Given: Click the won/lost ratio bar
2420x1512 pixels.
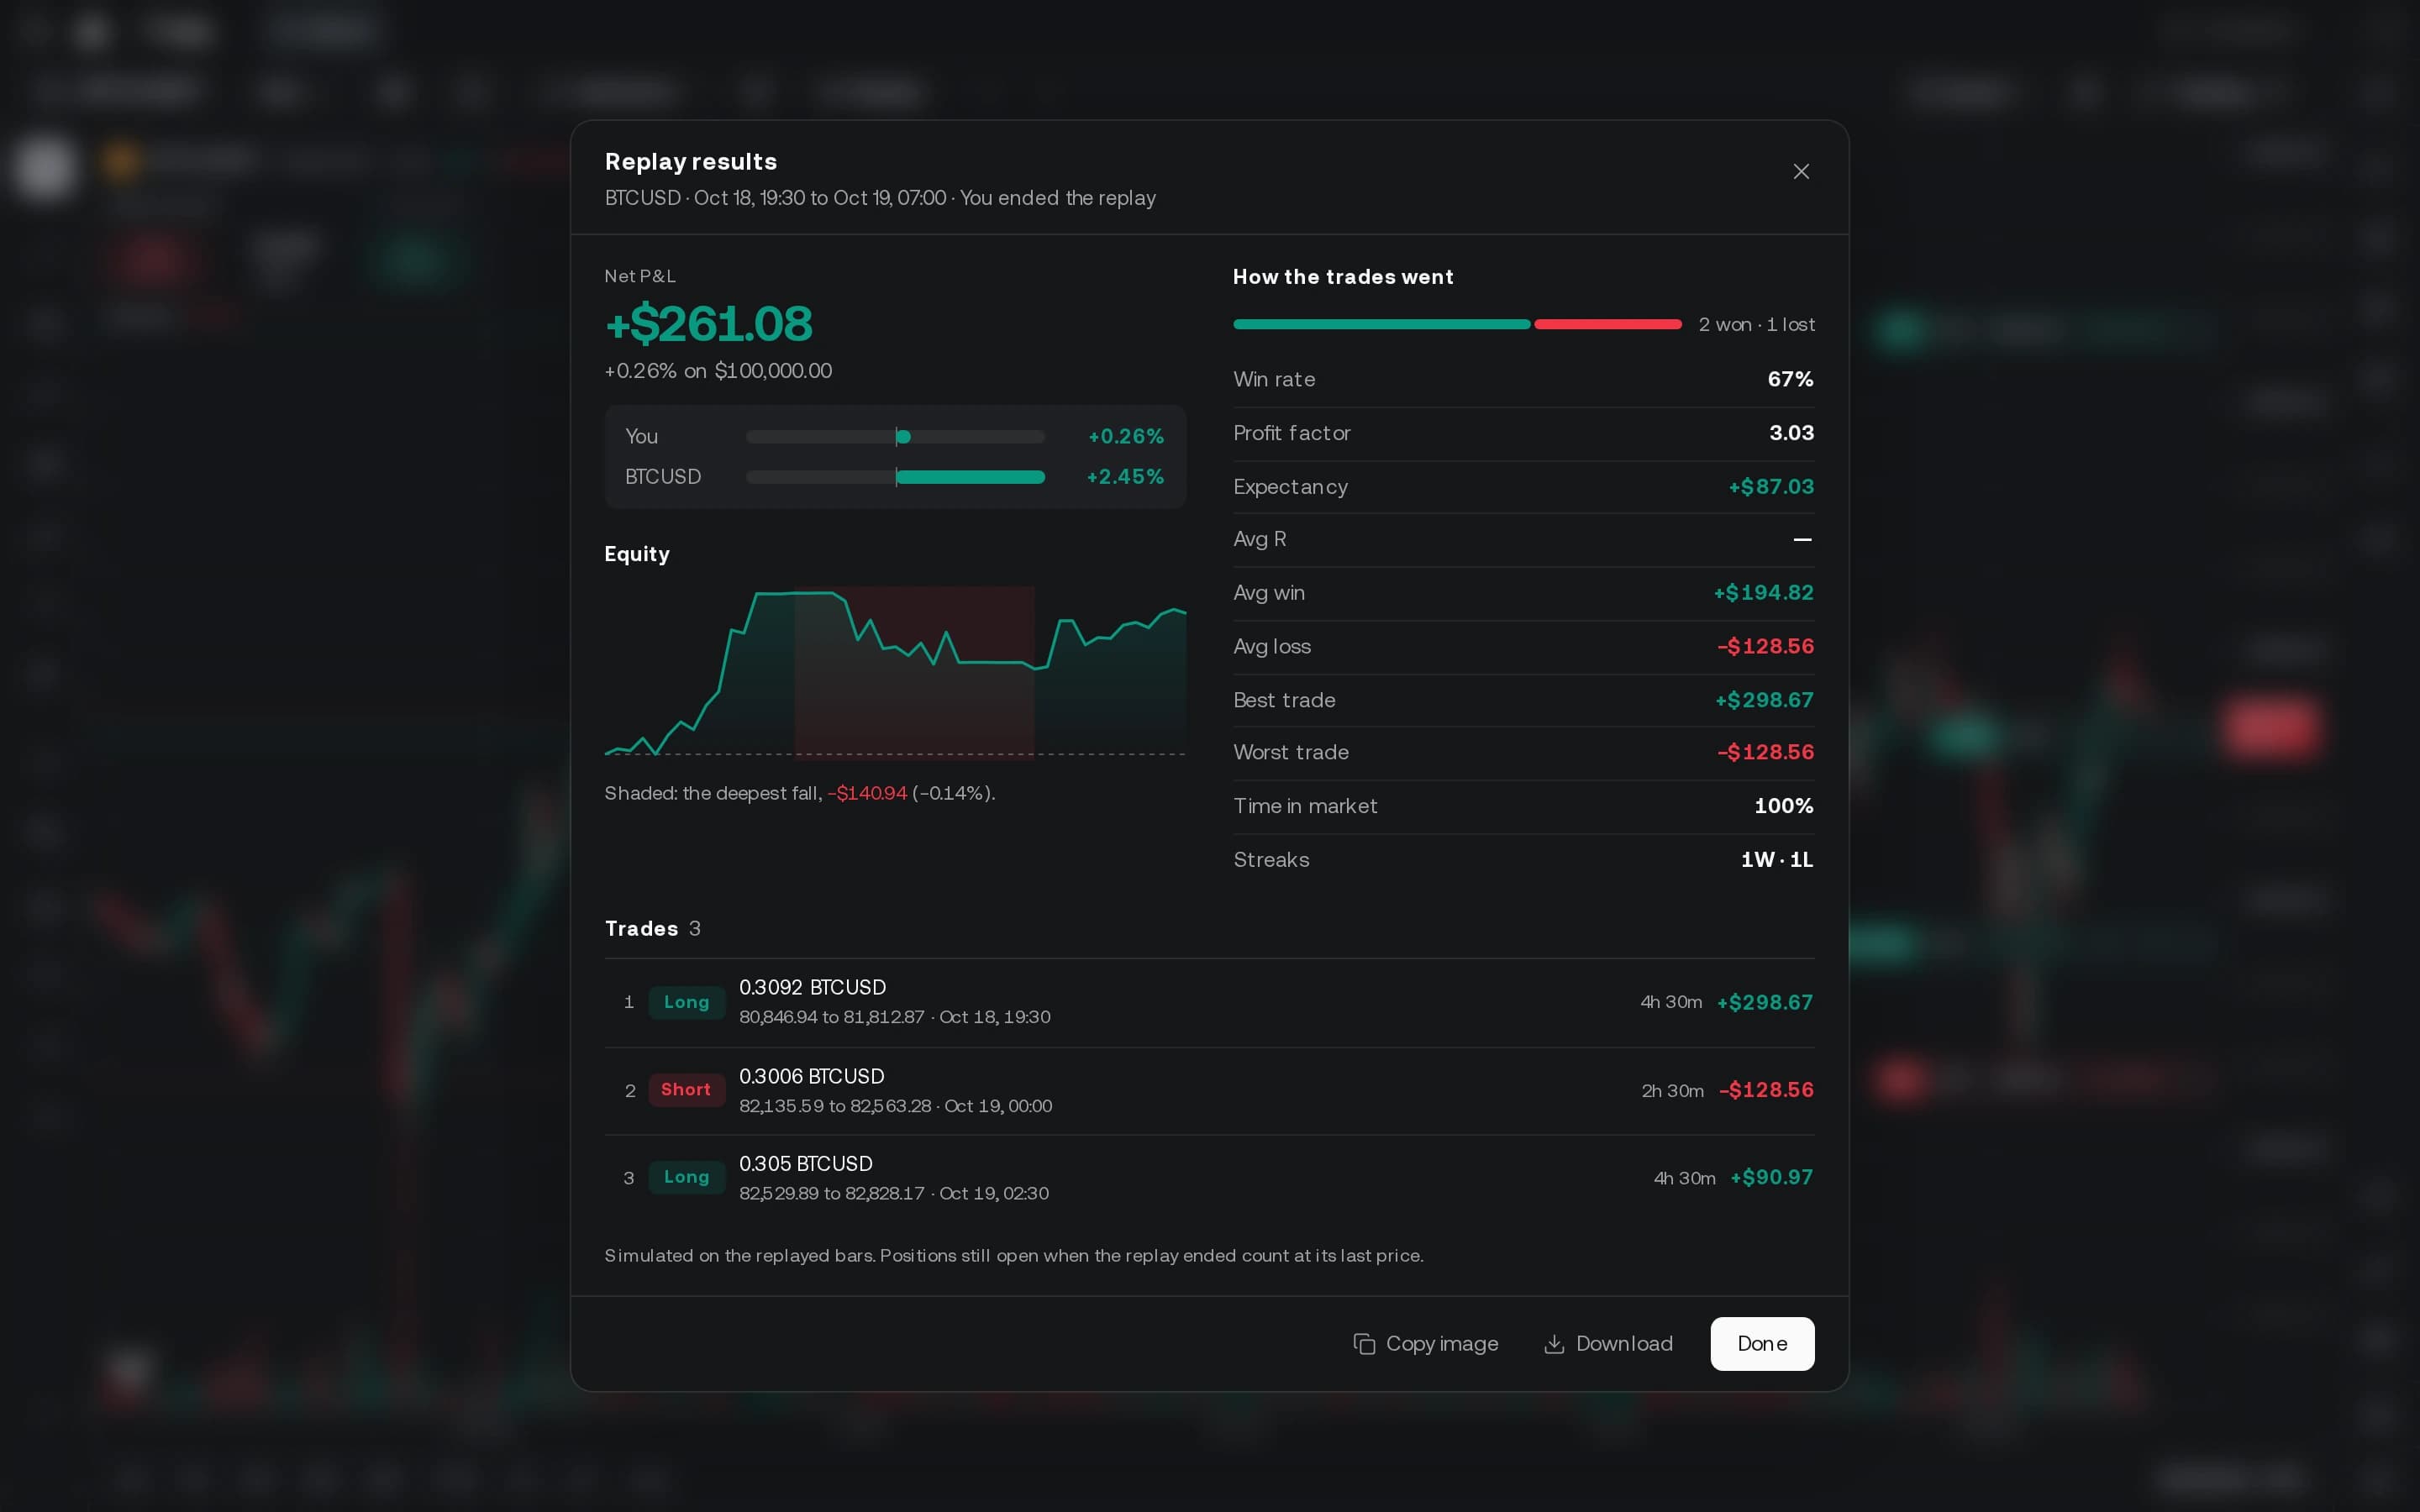Looking at the screenshot, I should (1457, 324).
